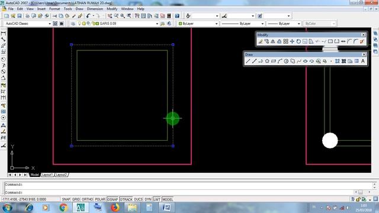Open the Modify menu
379x213 pixels.
tap(112, 9)
